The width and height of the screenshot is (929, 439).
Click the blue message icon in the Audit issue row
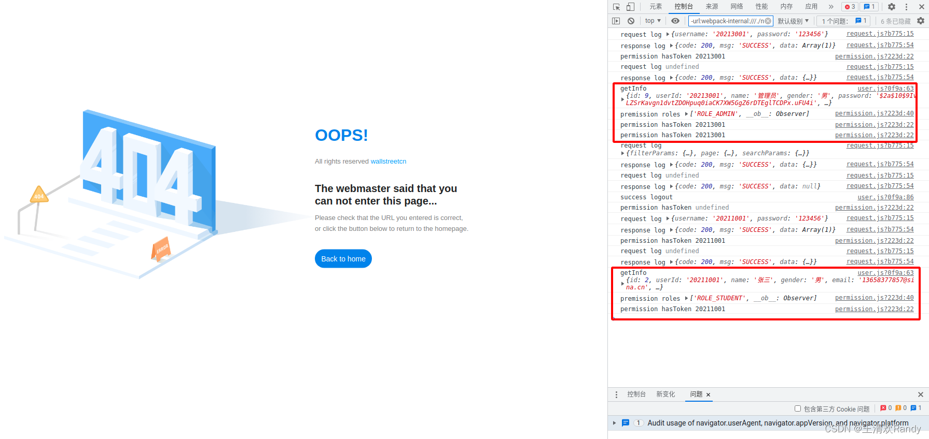click(626, 423)
